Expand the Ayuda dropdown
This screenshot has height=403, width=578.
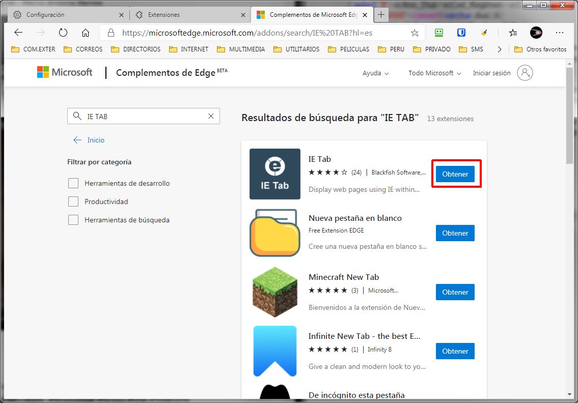[375, 73]
